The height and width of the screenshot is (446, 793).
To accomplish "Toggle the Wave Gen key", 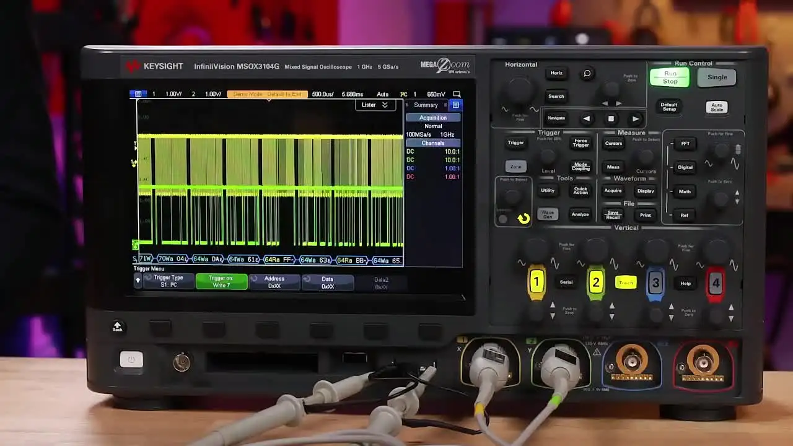I will pos(548,214).
